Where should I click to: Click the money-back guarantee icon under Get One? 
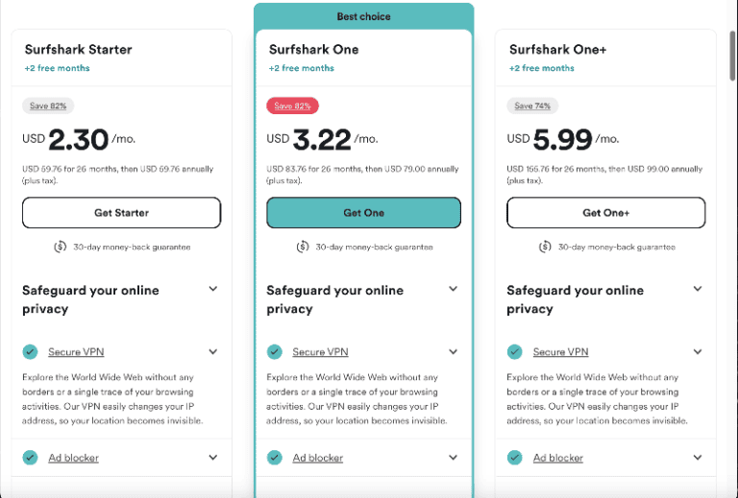pos(304,247)
